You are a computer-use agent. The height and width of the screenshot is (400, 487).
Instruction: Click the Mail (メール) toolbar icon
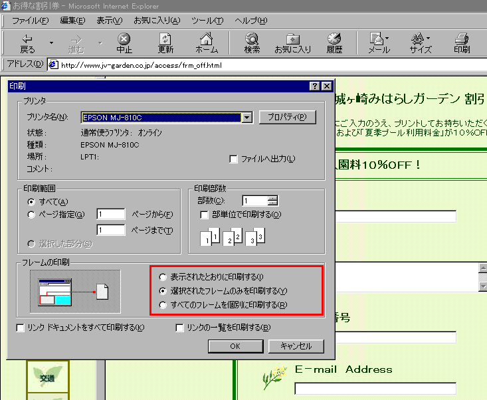(378, 43)
